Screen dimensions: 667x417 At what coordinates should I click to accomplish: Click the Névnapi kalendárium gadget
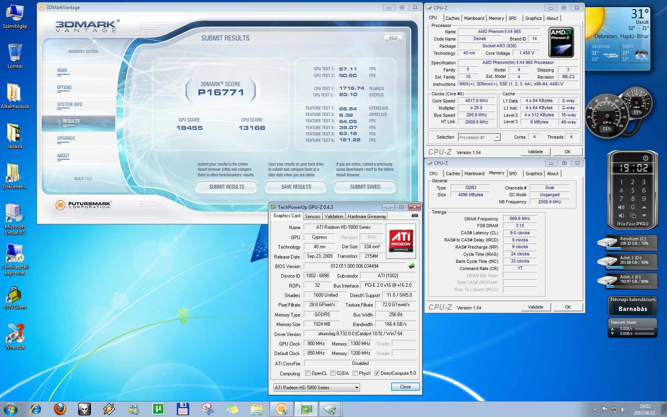click(632, 305)
